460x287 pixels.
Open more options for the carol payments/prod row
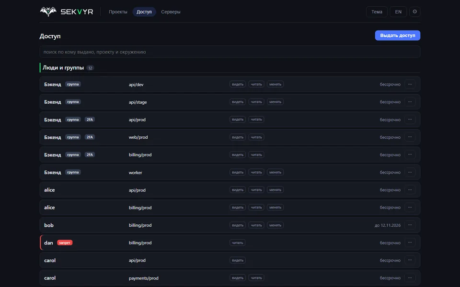410,277
